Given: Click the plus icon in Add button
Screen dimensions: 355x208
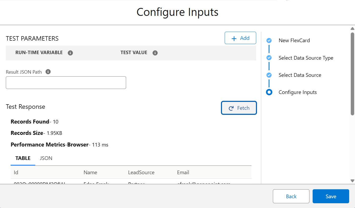Looking at the screenshot, I should (234, 39).
